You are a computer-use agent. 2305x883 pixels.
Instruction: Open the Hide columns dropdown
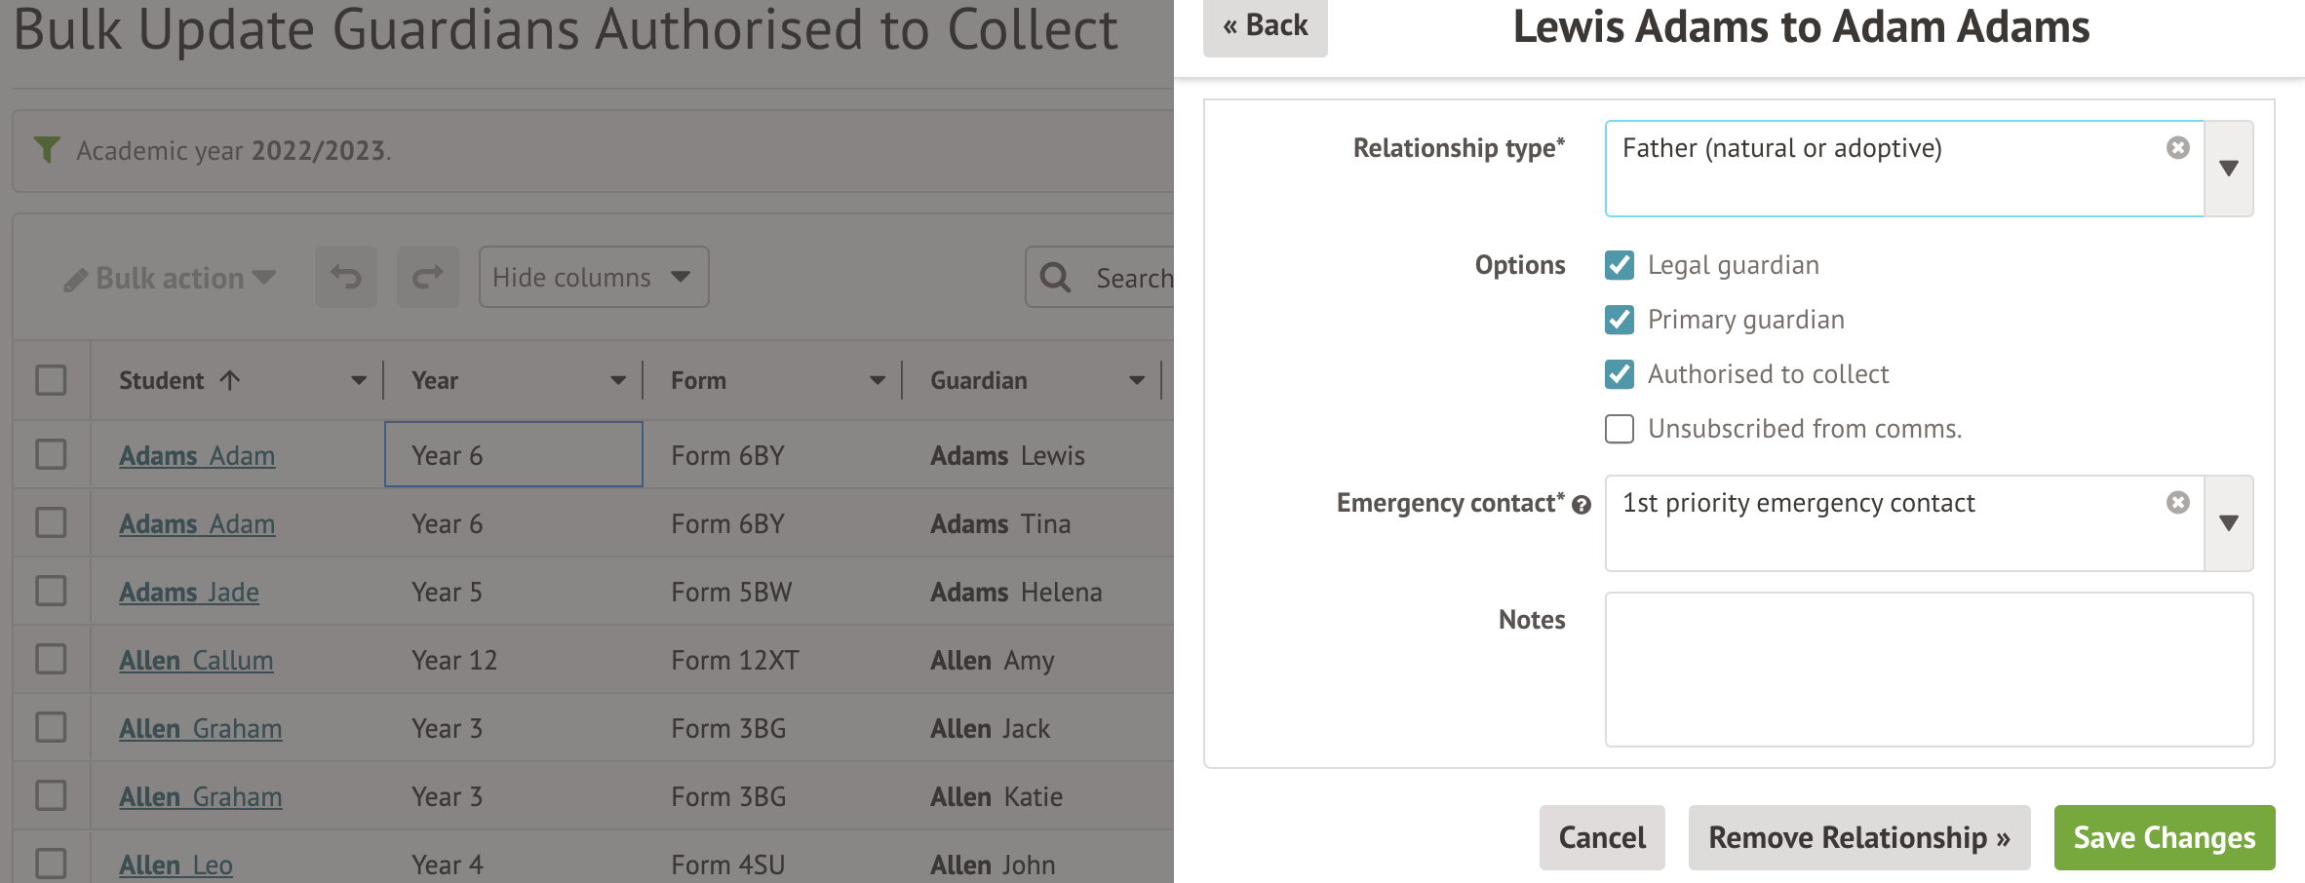593,278
